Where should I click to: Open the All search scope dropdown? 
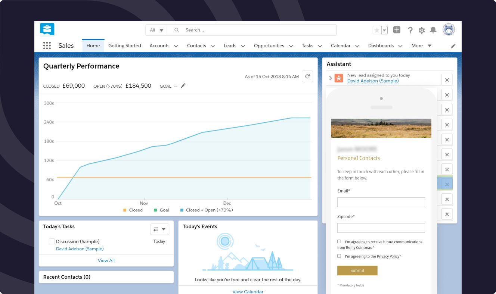point(156,30)
